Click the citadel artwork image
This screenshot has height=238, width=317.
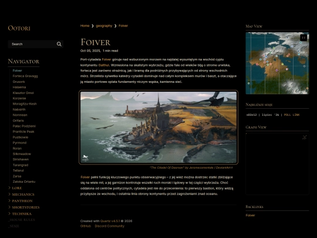click(x=158, y=127)
